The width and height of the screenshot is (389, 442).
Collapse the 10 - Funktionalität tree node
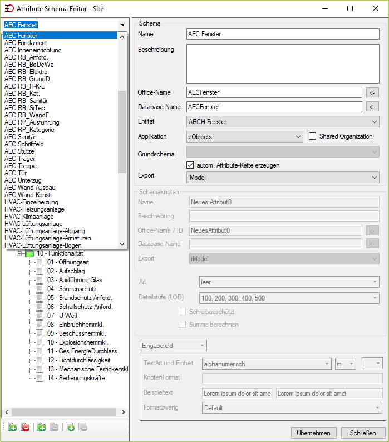point(19,253)
